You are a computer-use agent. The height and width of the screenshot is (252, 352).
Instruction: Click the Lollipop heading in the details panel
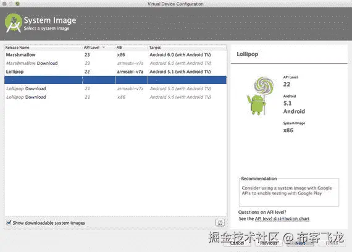click(248, 54)
